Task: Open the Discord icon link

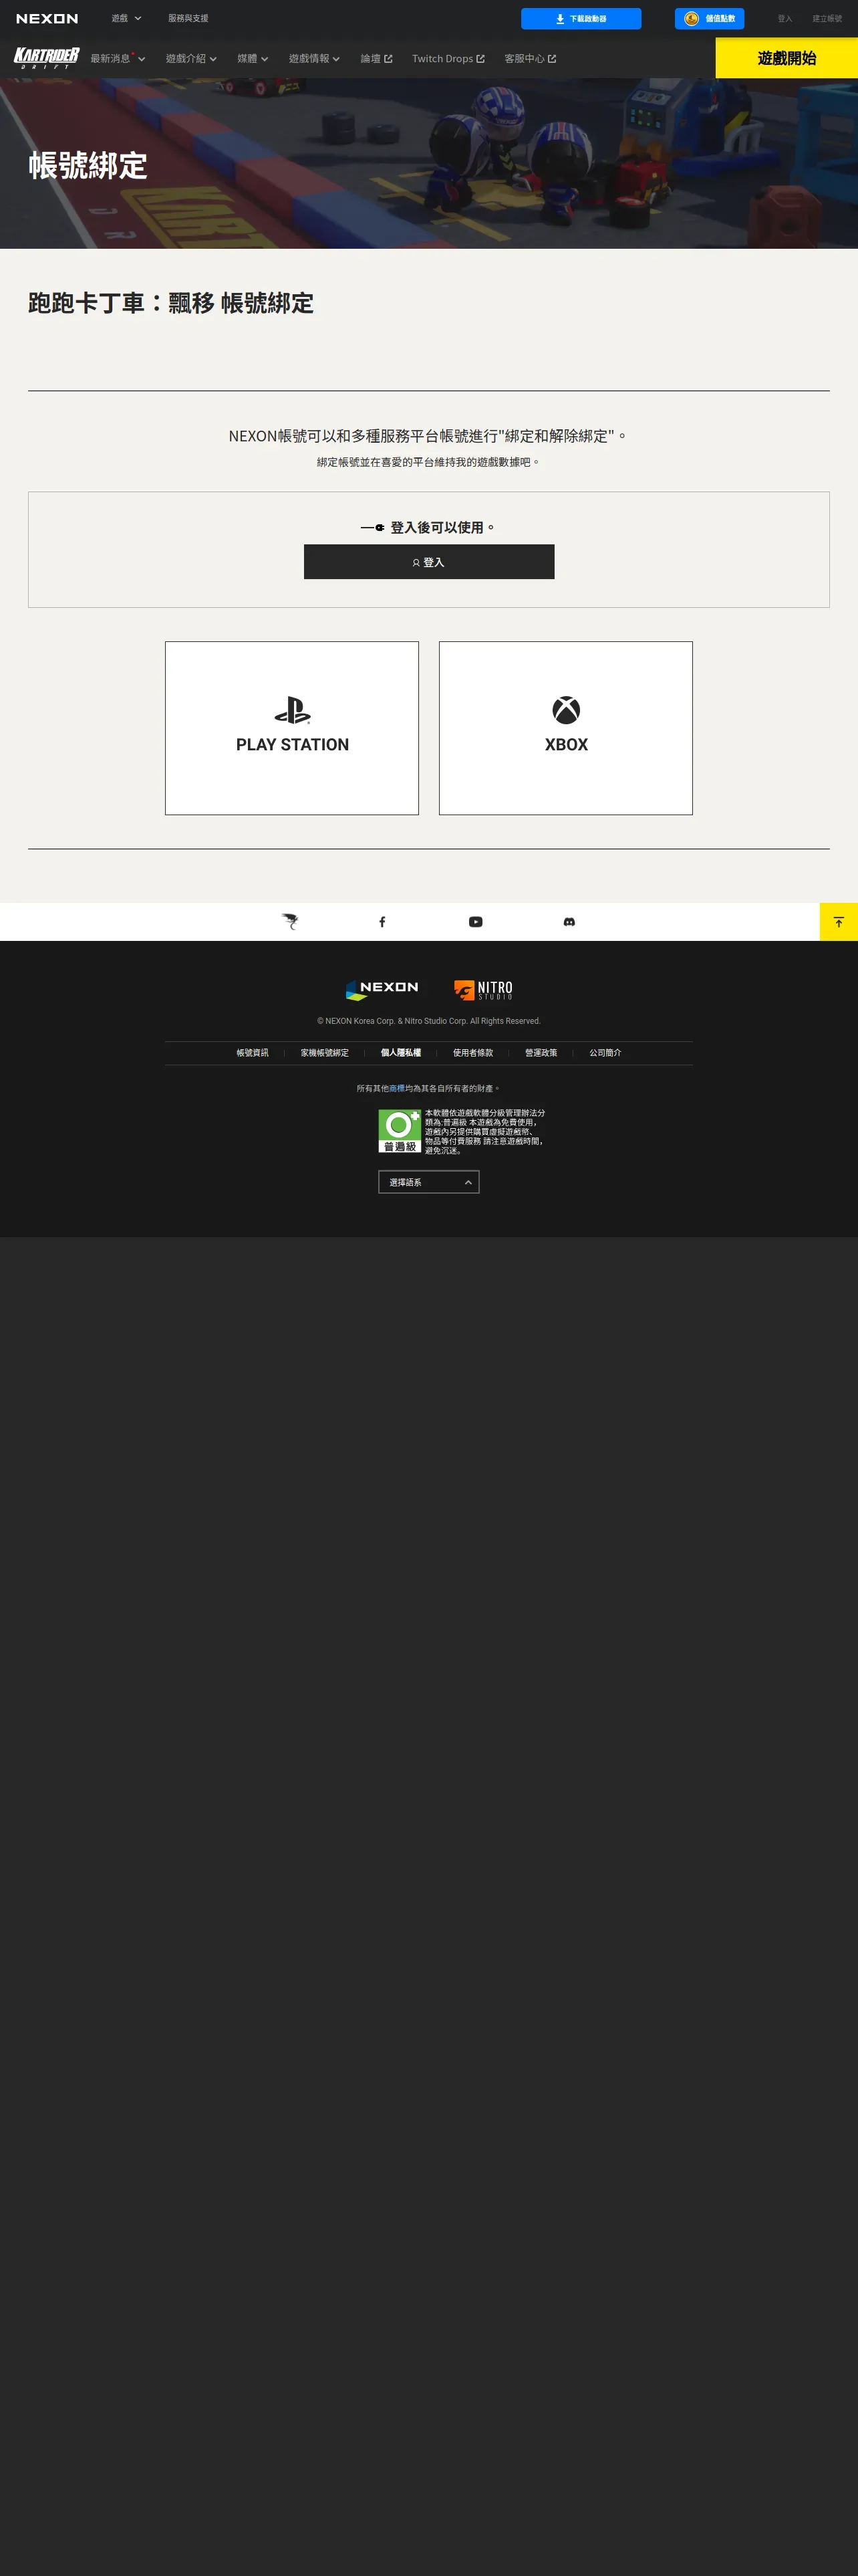Action: pyautogui.click(x=569, y=922)
